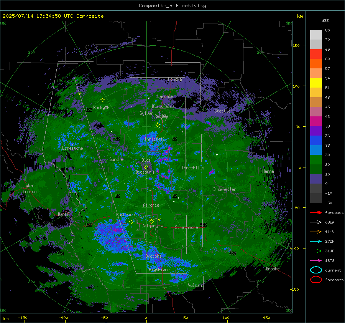Click the 09EA legend label
The height and width of the screenshot is (323, 345).
(330, 222)
